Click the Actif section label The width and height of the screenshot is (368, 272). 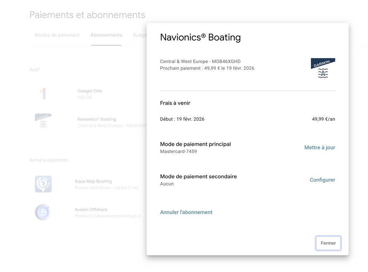[x=34, y=70]
